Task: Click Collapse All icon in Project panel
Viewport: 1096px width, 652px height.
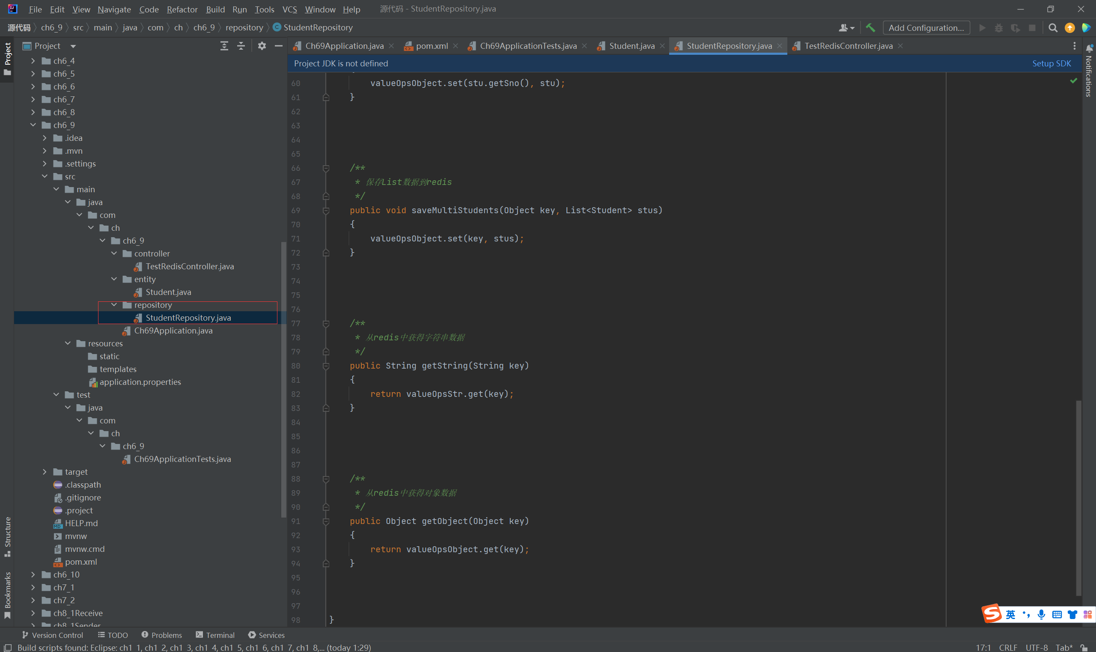Action: point(241,46)
